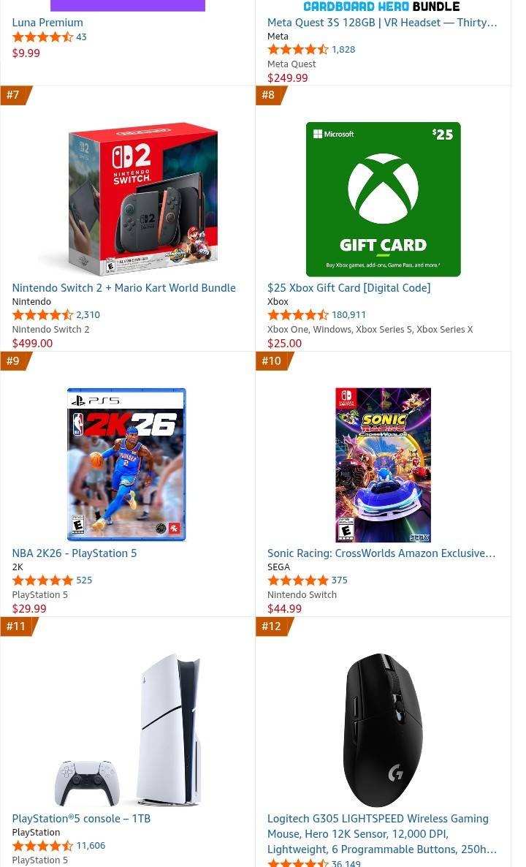Open Sonic Racing: CrossWorlds Amazon Exclusive link
Image resolution: width=526 pixels, height=867 pixels.
click(381, 553)
